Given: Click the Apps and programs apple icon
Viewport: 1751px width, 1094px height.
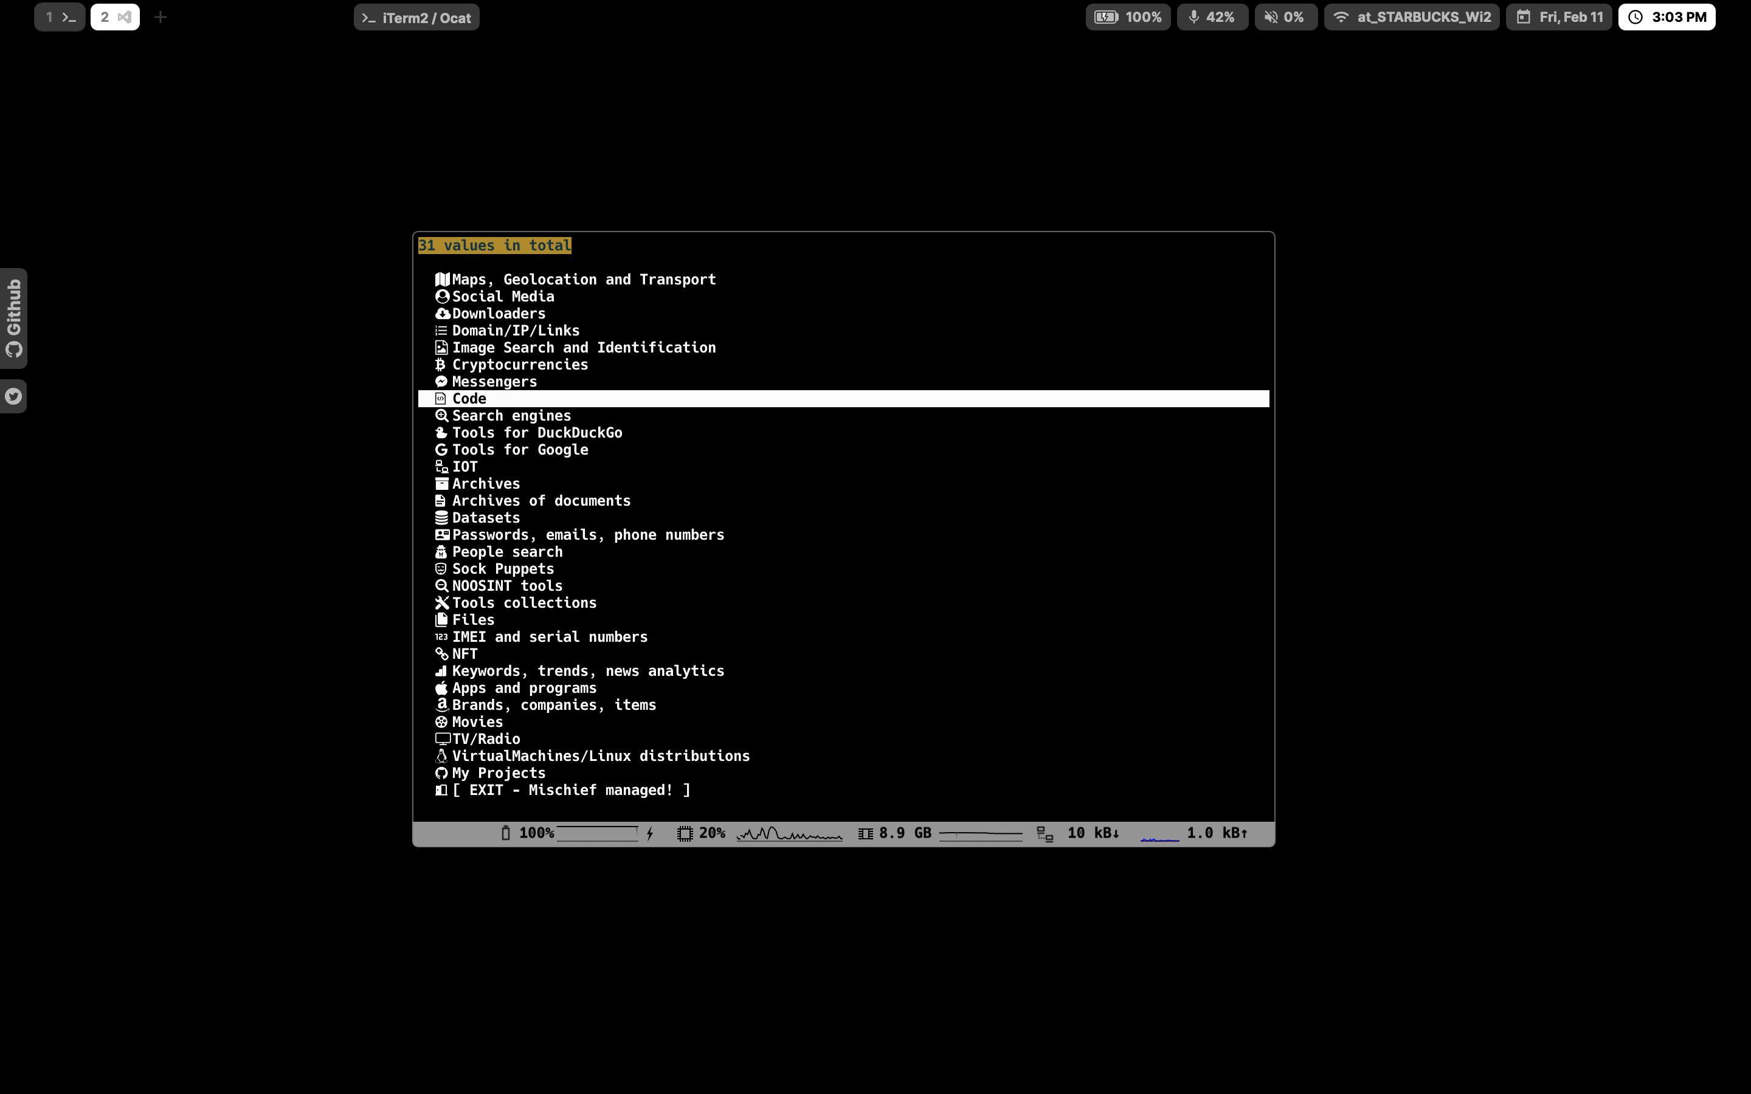Looking at the screenshot, I should 441,688.
